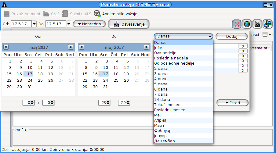Go to previous month in Od calendar
276x153 pixels.
click(x=6, y=47)
